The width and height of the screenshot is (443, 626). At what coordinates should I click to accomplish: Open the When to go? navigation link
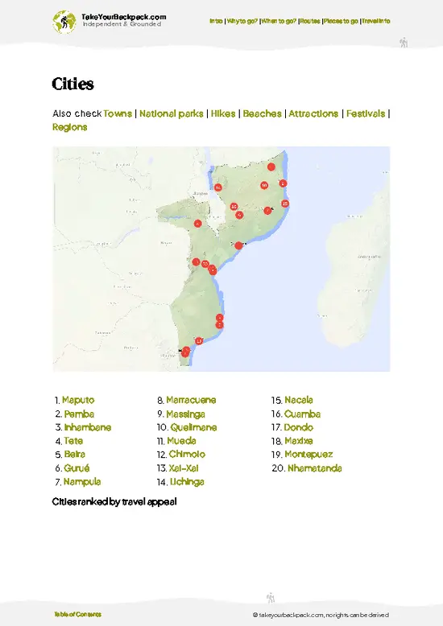point(279,21)
